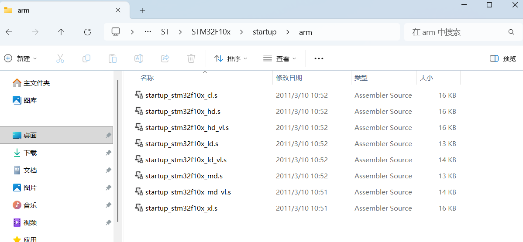Image resolution: width=523 pixels, height=242 pixels.
Task: Close the arm tab
Action: pos(118,10)
